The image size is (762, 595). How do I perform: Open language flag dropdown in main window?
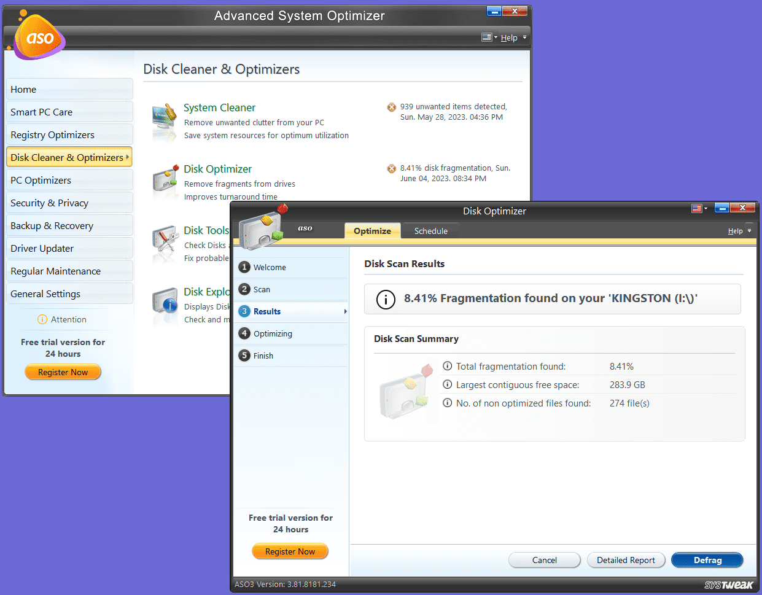click(489, 37)
